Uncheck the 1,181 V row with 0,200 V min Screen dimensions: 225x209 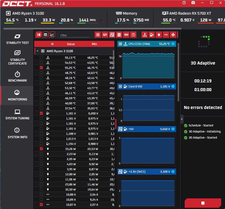click(x=41, y=113)
